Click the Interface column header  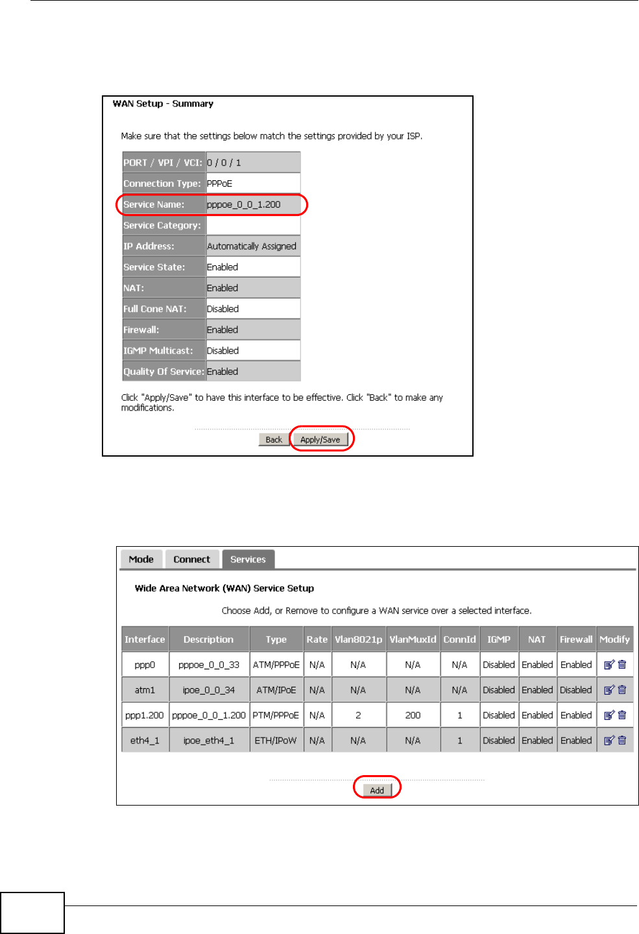pos(145,640)
